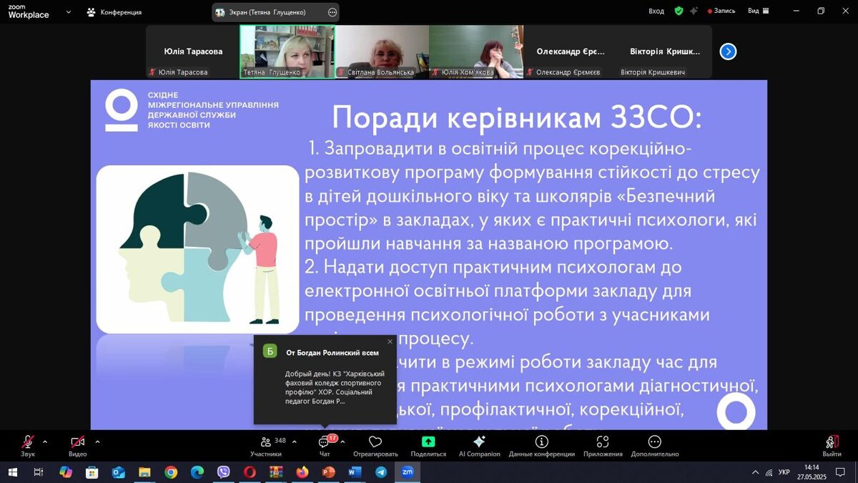Open the Windows notification center

(840, 472)
